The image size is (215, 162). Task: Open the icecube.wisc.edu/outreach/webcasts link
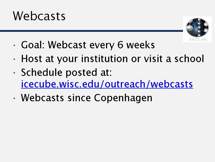107,84
